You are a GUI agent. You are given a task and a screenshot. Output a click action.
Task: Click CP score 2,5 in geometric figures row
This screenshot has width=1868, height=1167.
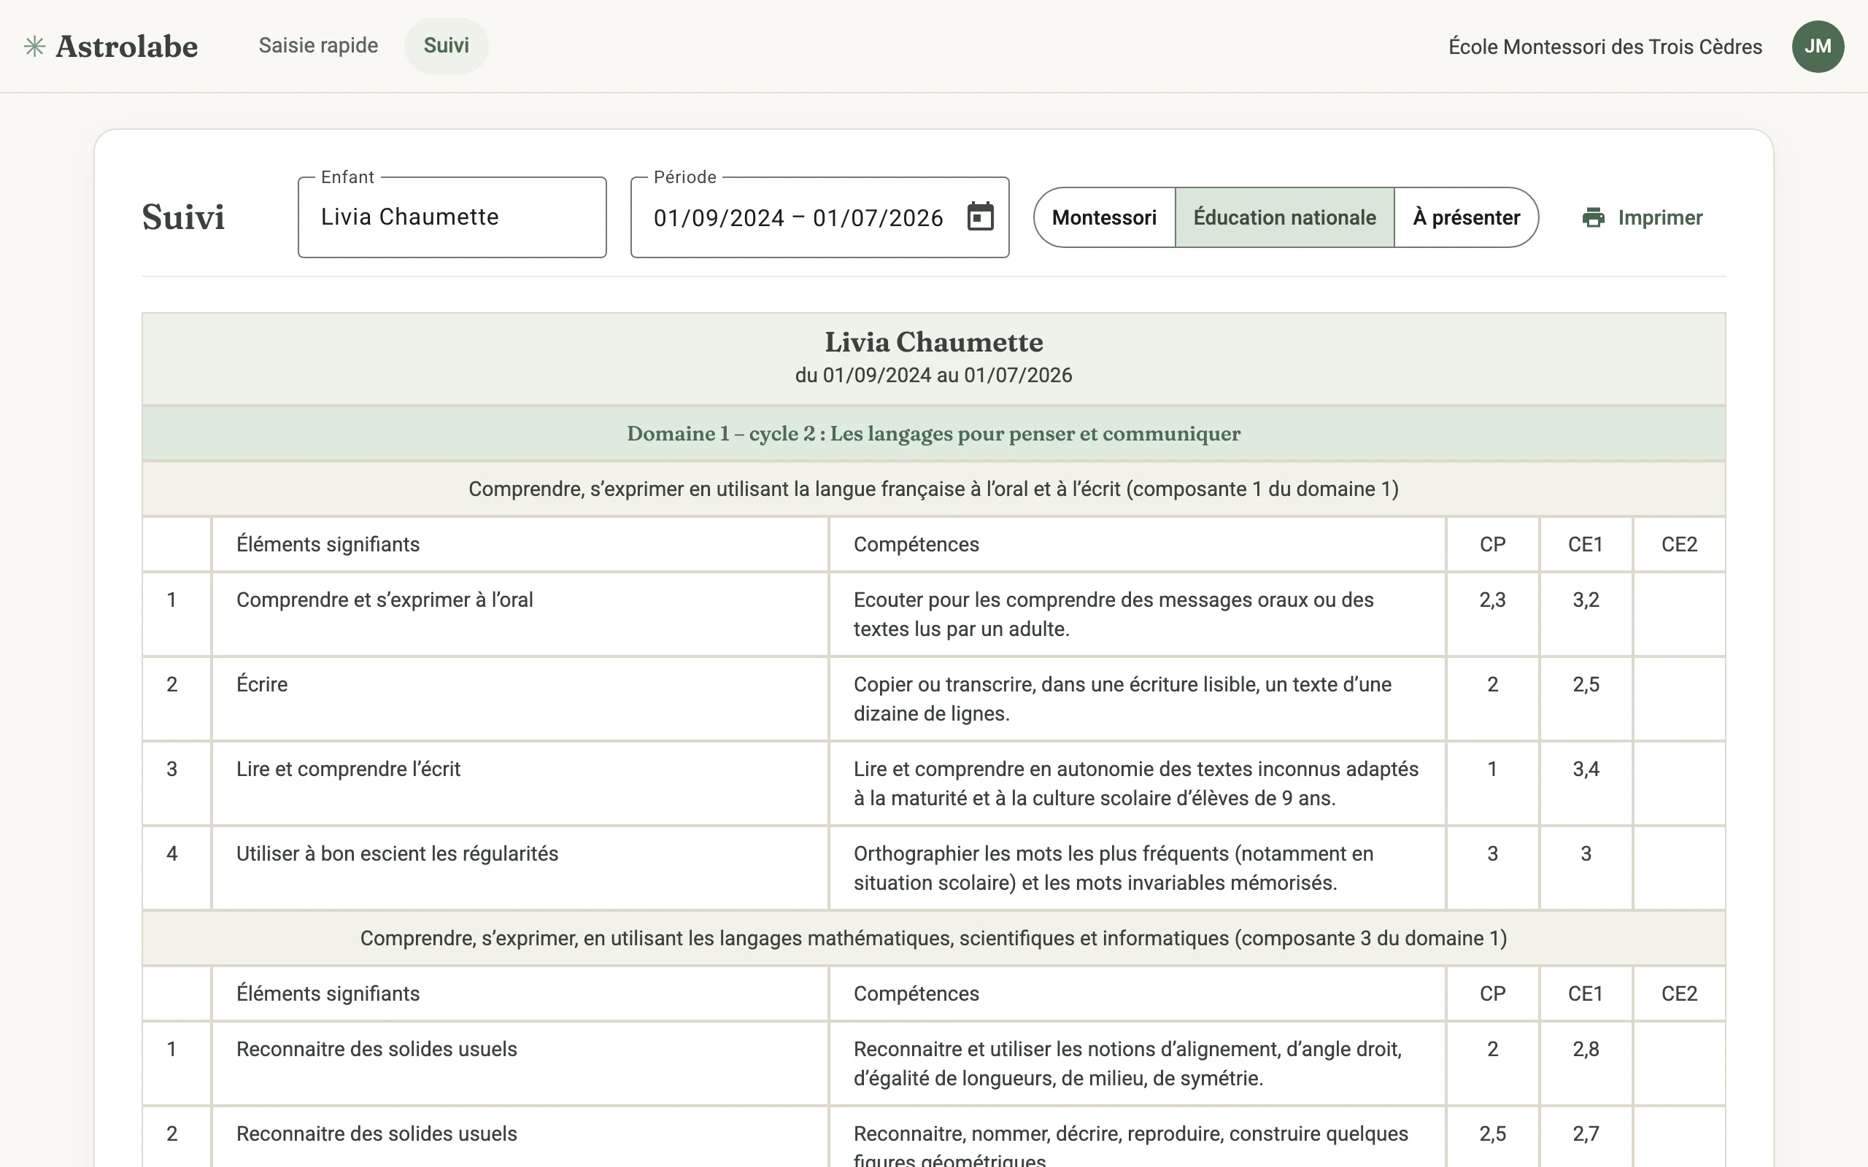tap(1492, 1133)
